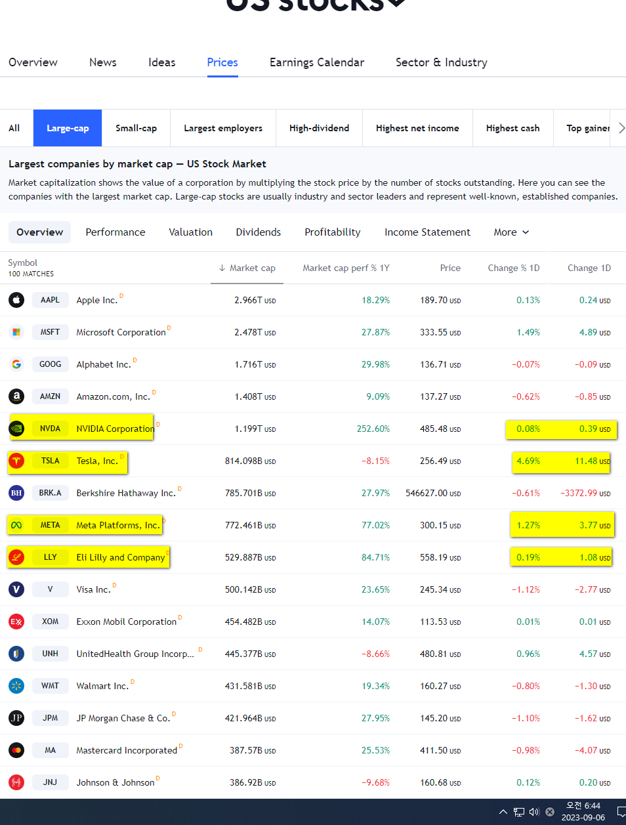Click the Alphabet Google logo icon
Viewport: 626px width, 825px height.
tap(16, 364)
